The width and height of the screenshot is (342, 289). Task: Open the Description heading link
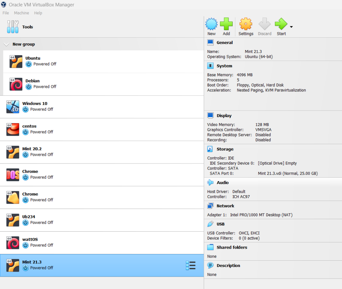[x=228, y=265]
